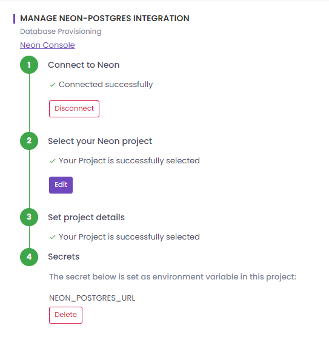
Task: Click the secret environment variable description text
Action: (173, 276)
